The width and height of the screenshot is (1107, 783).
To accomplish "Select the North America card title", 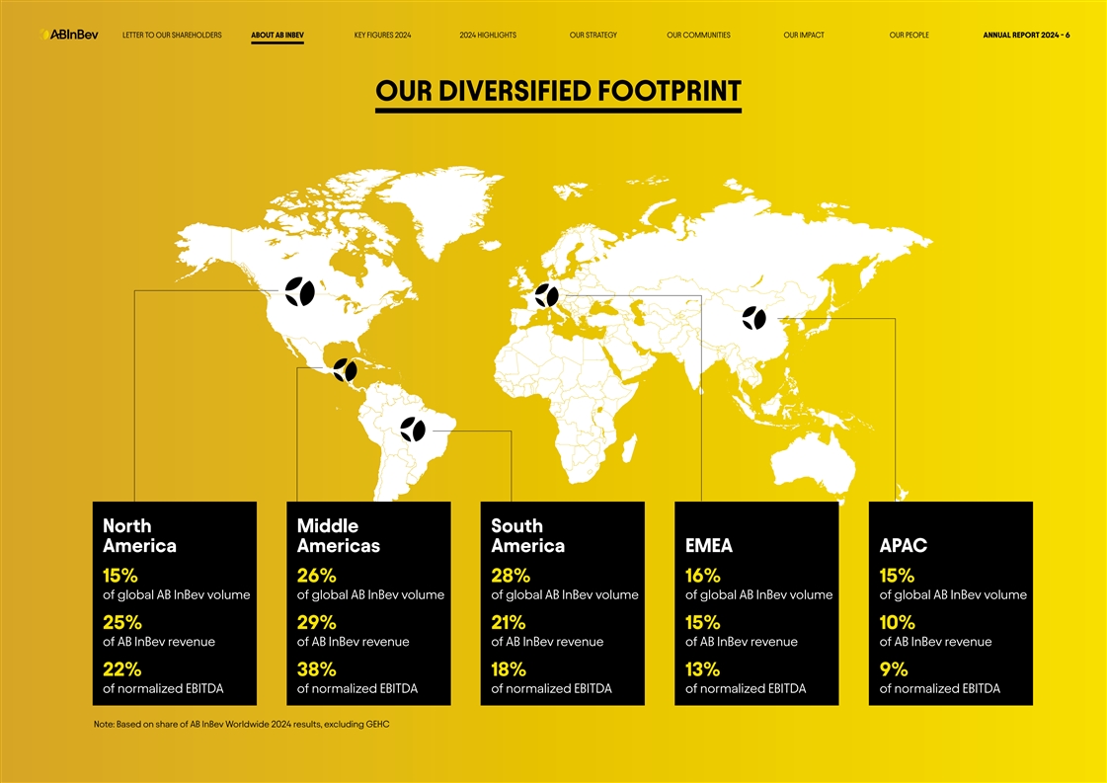I will 139,536.
